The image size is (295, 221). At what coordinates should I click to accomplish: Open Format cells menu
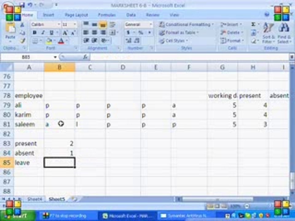[x=233, y=41]
